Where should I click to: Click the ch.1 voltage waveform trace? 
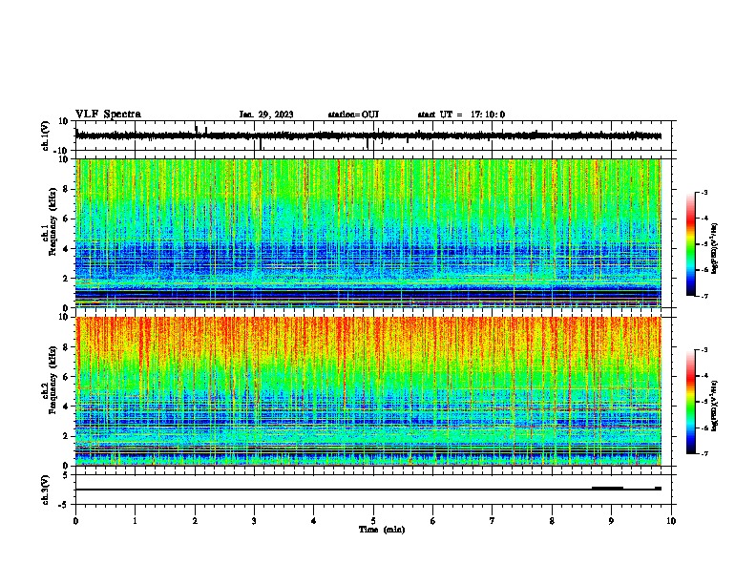(x=368, y=136)
